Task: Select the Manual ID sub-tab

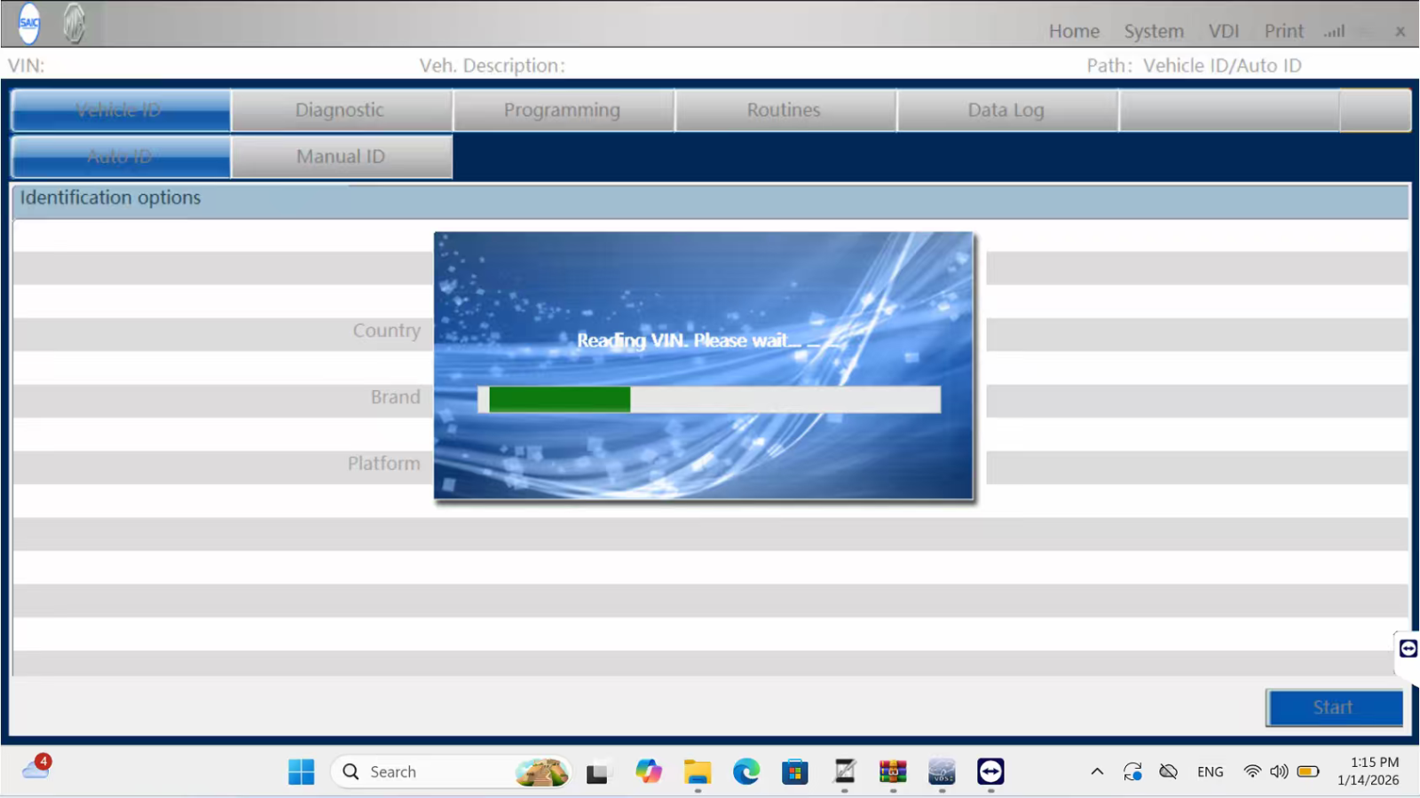Action: click(x=341, y=157)
